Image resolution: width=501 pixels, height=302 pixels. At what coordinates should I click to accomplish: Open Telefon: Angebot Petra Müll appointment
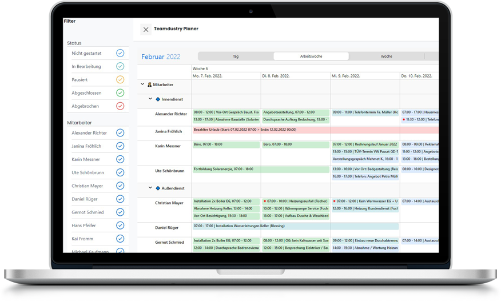click(x=365, y=176)
